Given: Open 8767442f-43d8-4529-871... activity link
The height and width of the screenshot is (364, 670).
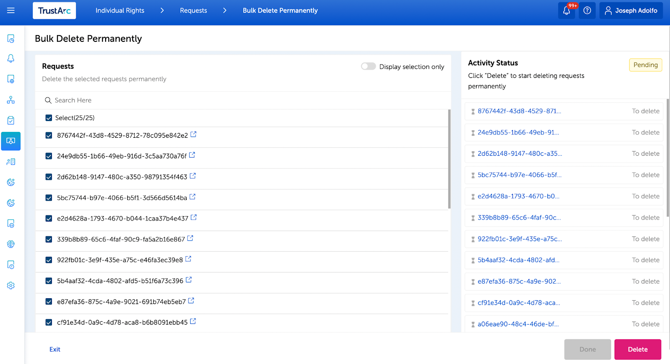Looking at the screenshot, I should coord(519,111).
